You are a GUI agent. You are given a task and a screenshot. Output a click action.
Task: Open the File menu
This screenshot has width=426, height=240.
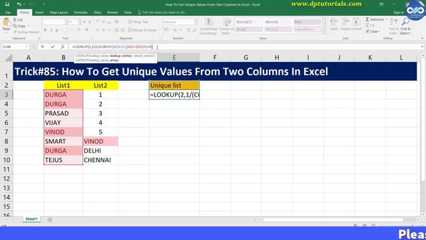(8, 12)
